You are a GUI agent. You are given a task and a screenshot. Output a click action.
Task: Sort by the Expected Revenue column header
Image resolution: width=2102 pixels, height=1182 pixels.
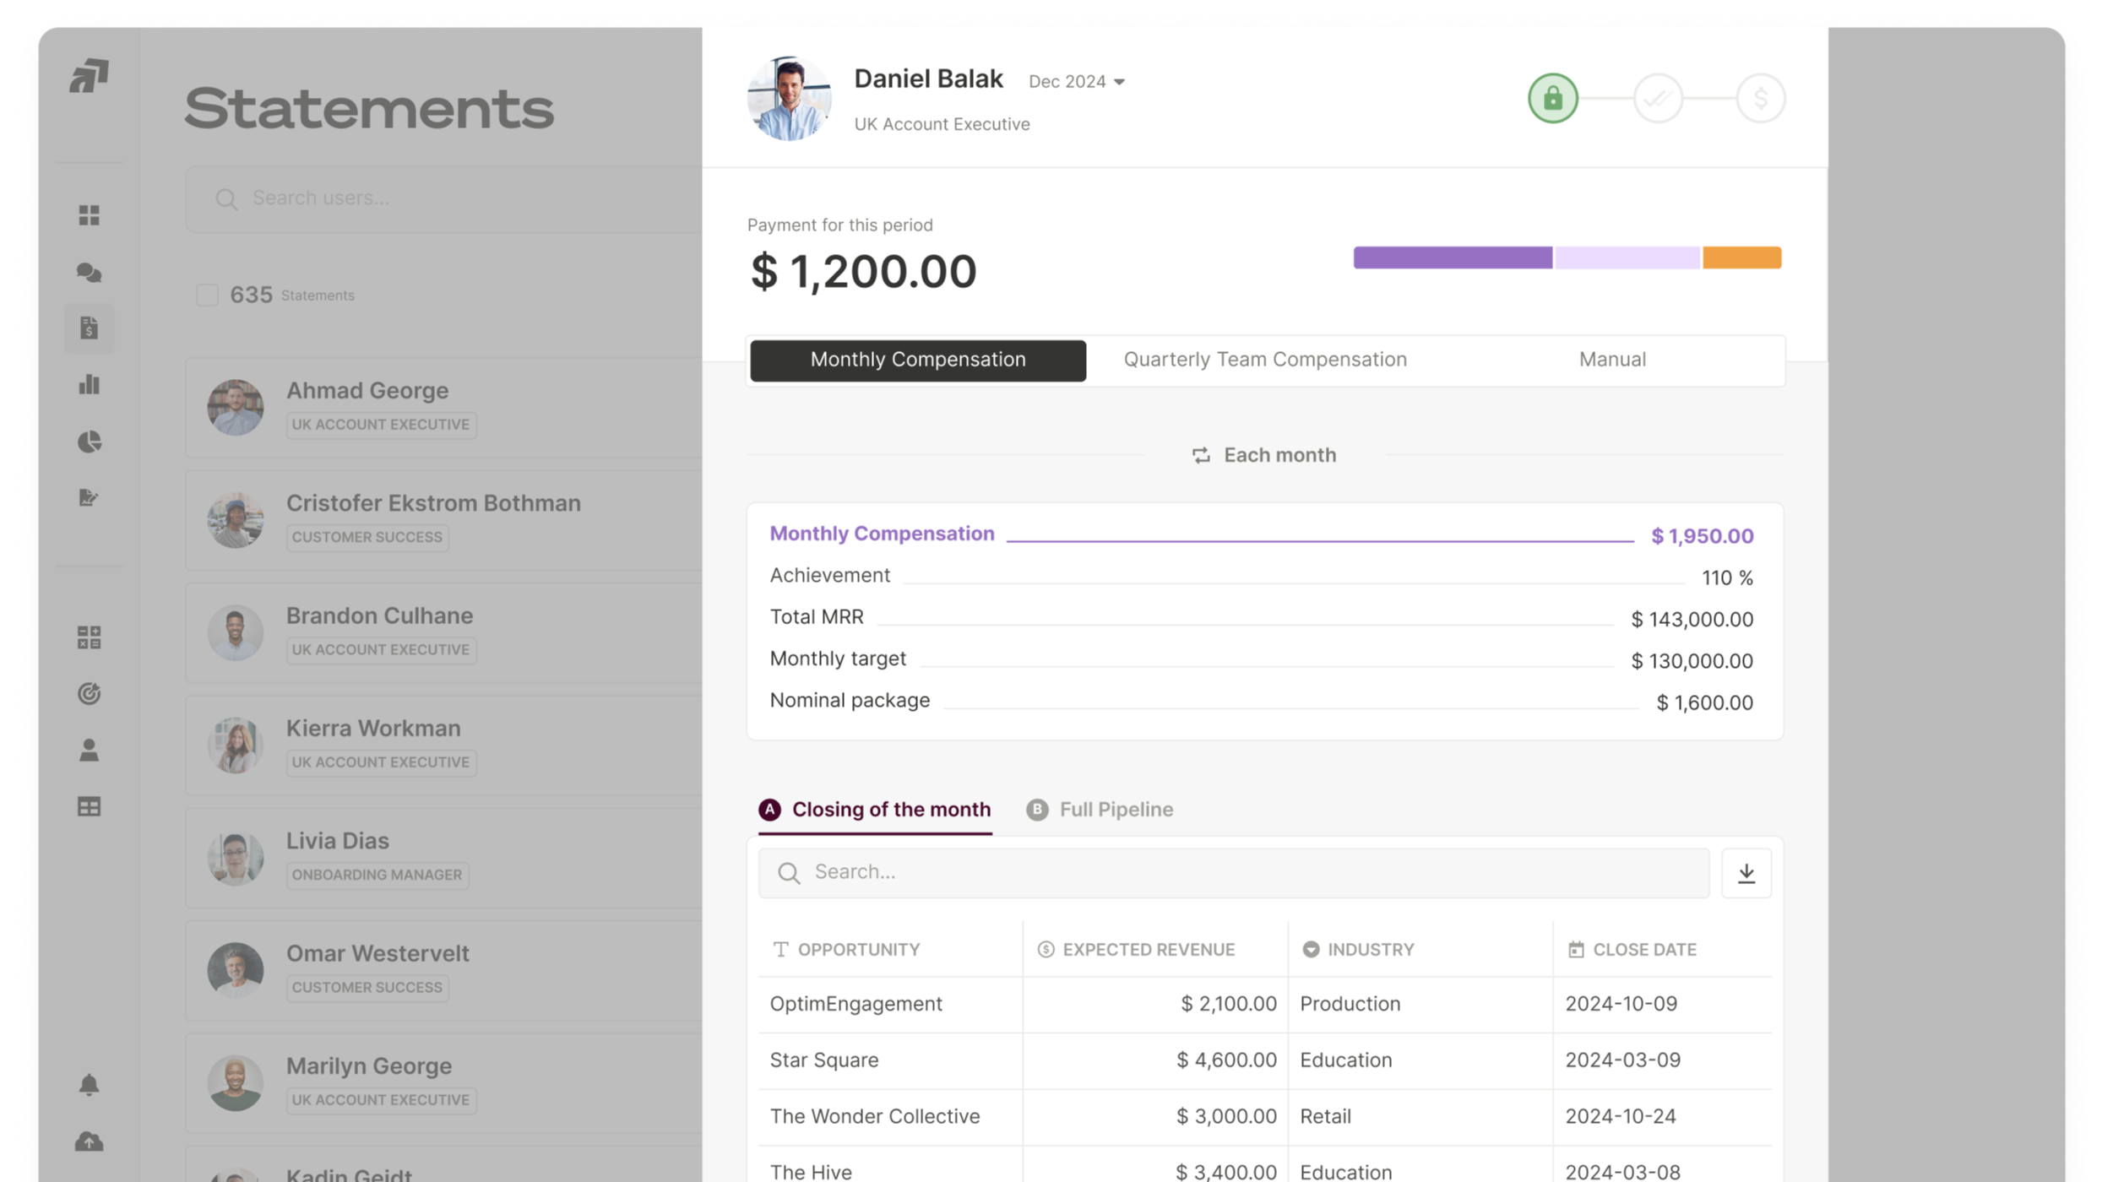(1148, 950)
